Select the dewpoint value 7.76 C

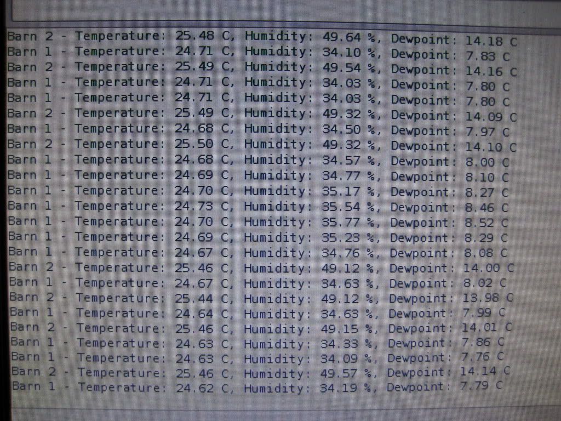point(482,357)
